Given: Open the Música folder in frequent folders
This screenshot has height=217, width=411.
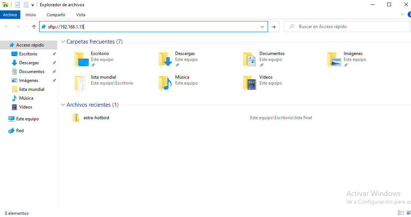Looking at the screenshot, I should [x=165, y=83].
